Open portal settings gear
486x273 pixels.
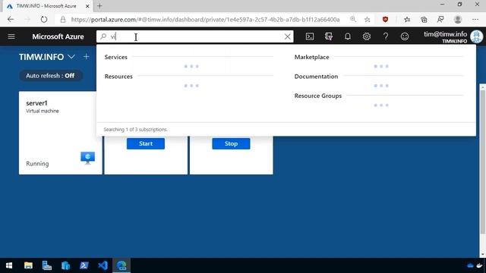pyautogui.click(x=367, y=36)
